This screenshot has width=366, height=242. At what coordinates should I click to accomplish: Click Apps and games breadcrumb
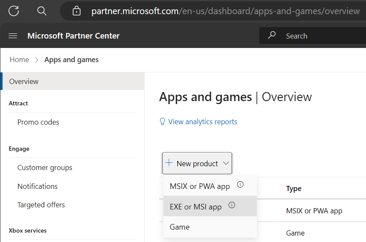point(71,60)
